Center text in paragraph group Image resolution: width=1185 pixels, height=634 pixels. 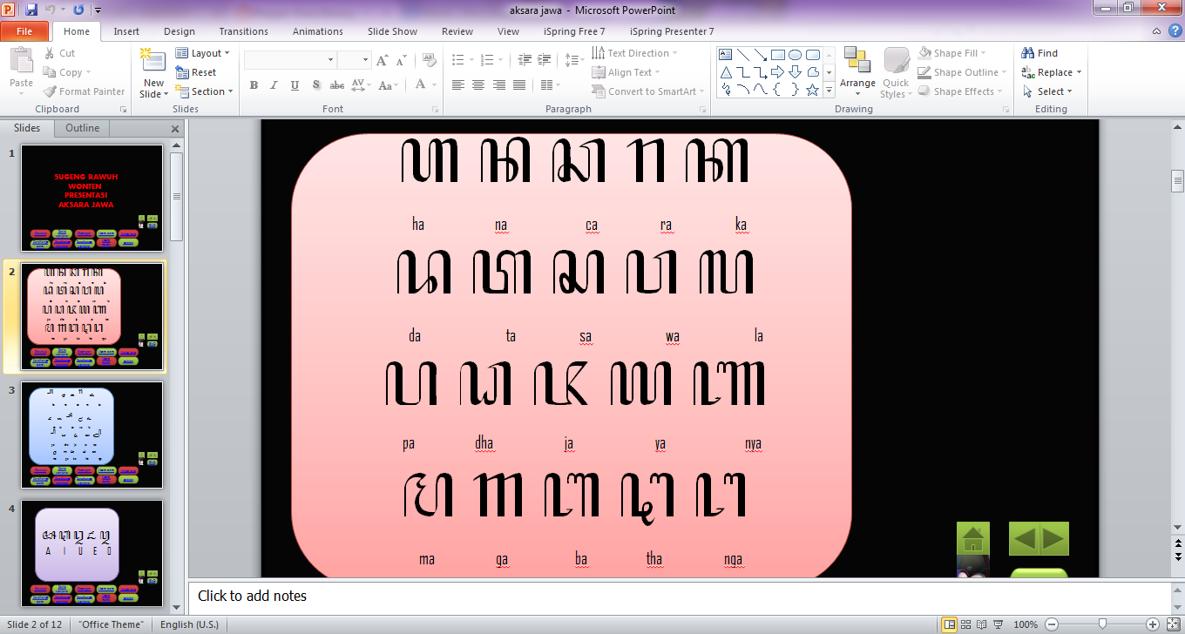click(x=478, y=85)
